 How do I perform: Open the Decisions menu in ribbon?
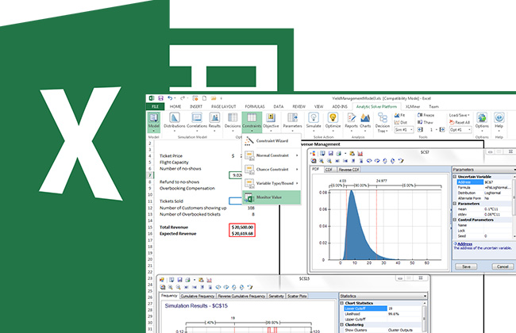pos(233,121)
